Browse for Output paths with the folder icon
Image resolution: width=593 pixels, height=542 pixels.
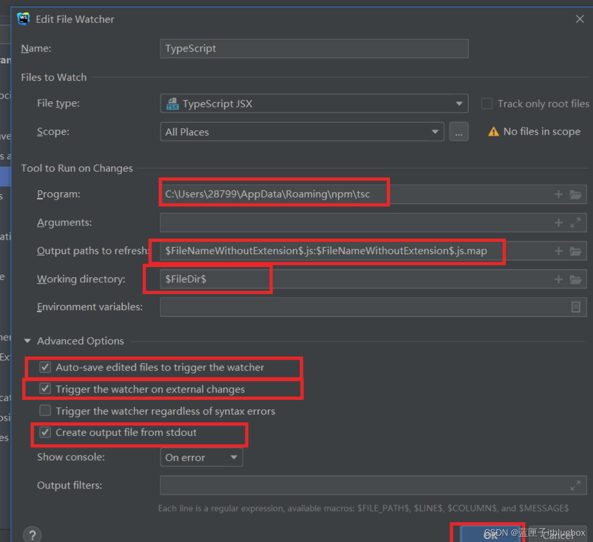click(x=576, y=251)
